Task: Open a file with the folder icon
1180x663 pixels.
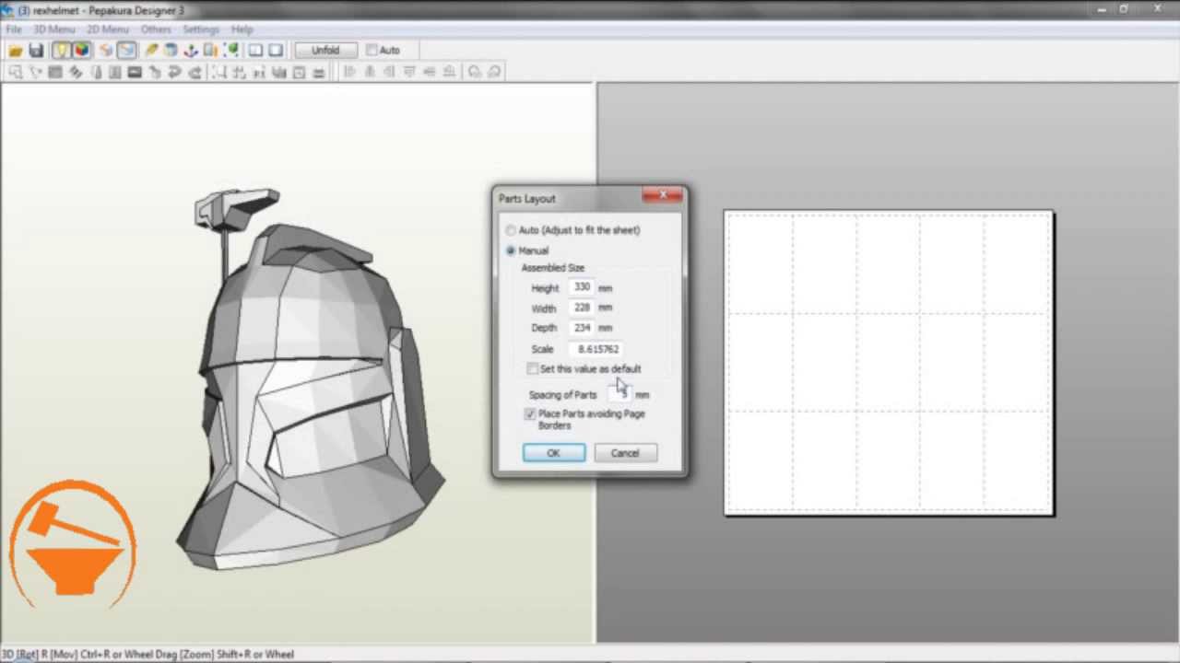Action: coord(16,51)
